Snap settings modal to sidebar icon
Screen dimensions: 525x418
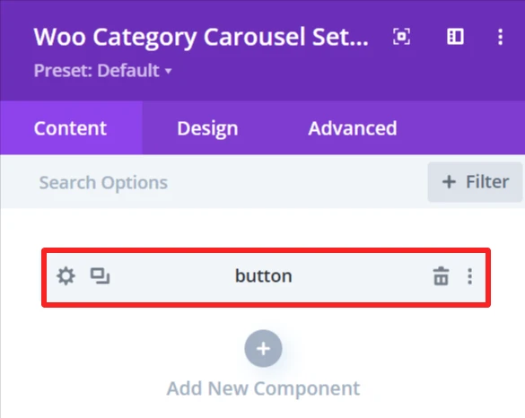point(455,37)
